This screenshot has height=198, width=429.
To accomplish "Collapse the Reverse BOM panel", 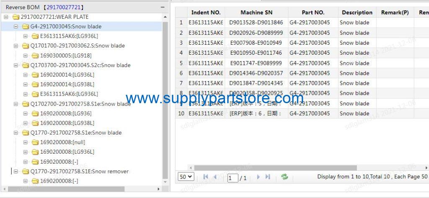I will (163, 8).
